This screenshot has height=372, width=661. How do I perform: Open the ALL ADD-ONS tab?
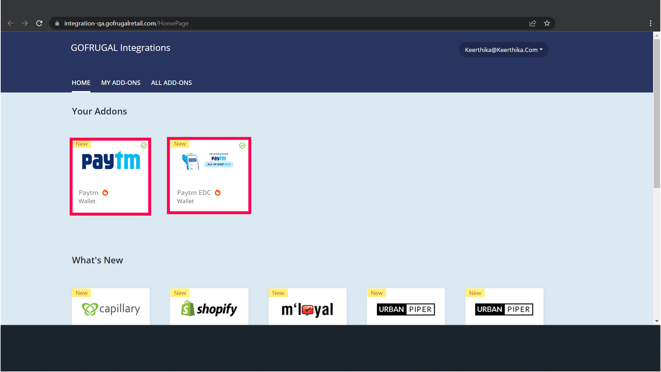pyautogui.click(x=171, y=83)
